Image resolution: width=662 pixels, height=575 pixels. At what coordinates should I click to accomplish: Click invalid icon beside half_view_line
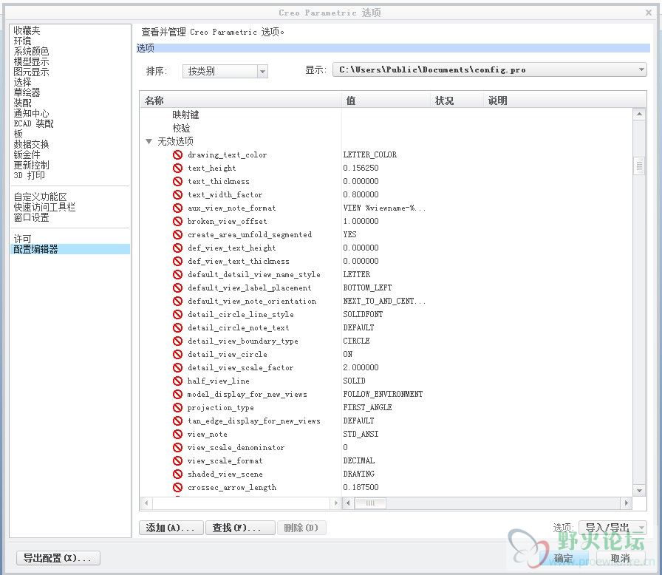(177, 381)
